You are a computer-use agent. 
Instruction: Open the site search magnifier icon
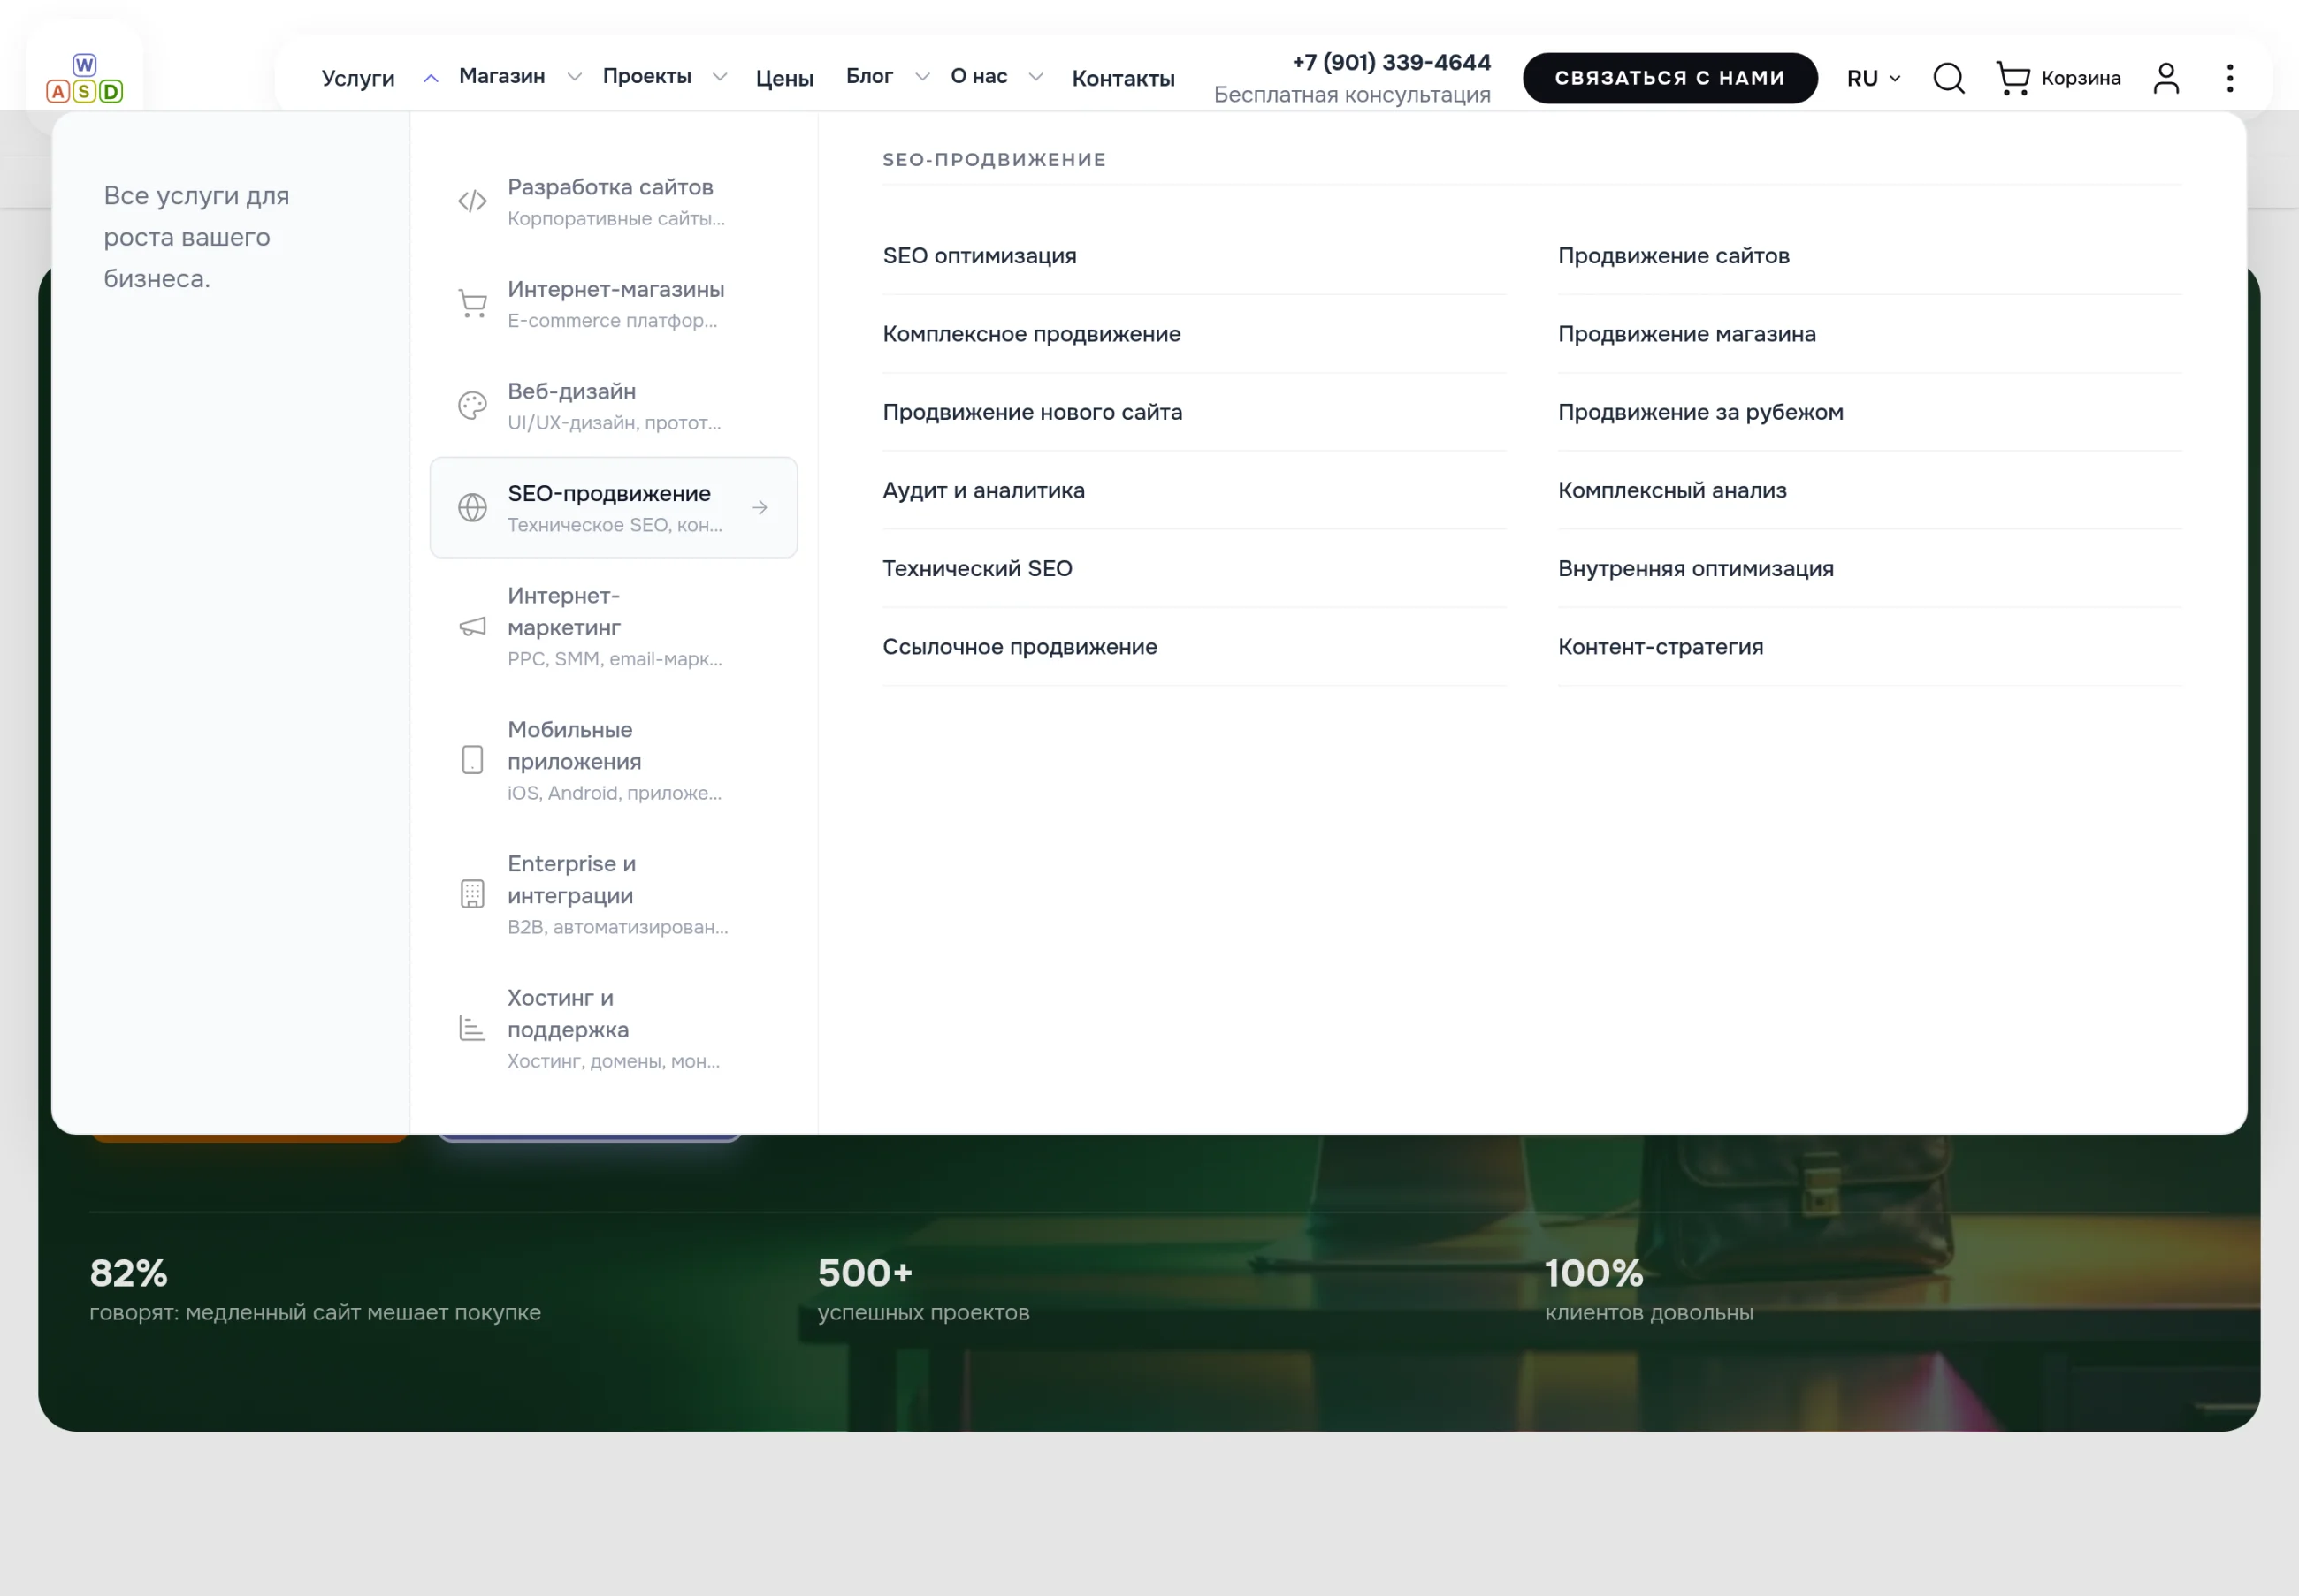(x=1948, y=78)
